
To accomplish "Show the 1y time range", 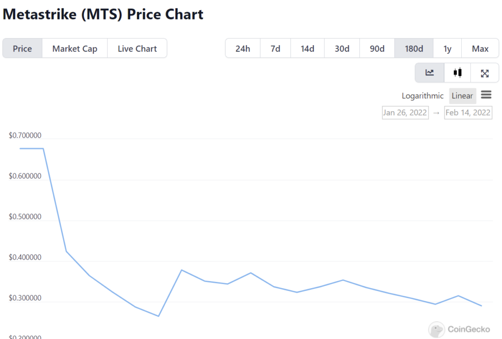I will pos(447,48).
